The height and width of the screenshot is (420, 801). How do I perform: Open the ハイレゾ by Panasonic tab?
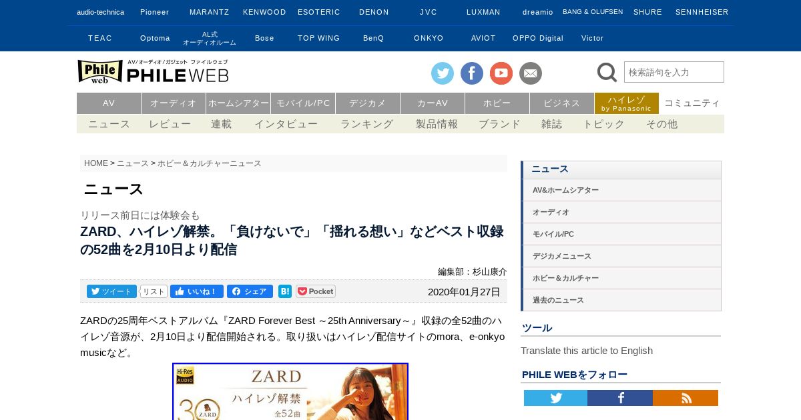click(x=627, y=103)
